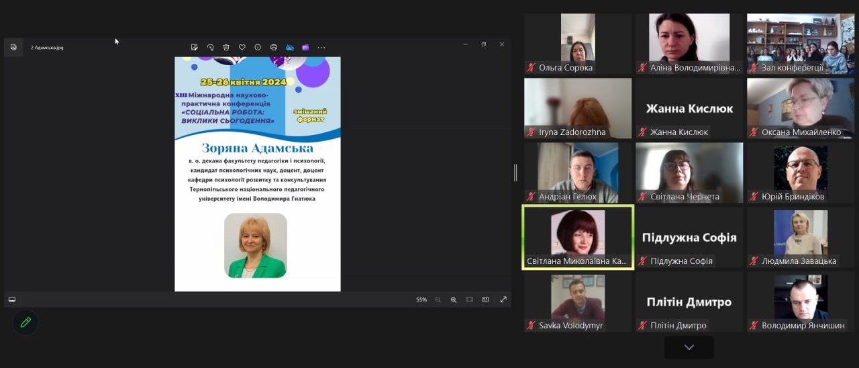
Task: Toggle favorite with the heart icon
Action: (242, 48)
